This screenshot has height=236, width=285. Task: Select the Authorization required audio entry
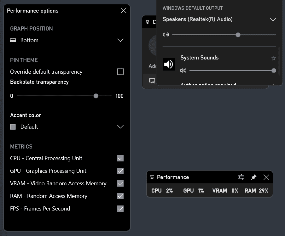coord(209,84)
